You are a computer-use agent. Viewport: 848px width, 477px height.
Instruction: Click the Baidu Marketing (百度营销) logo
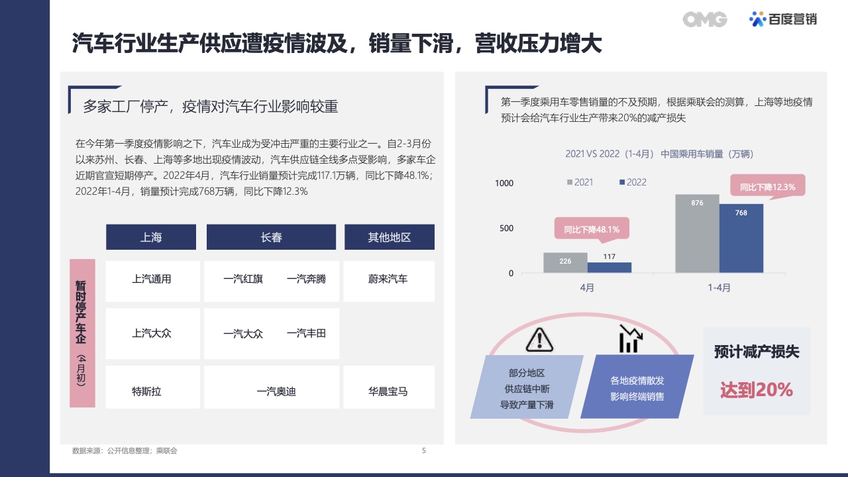[783, 19]
